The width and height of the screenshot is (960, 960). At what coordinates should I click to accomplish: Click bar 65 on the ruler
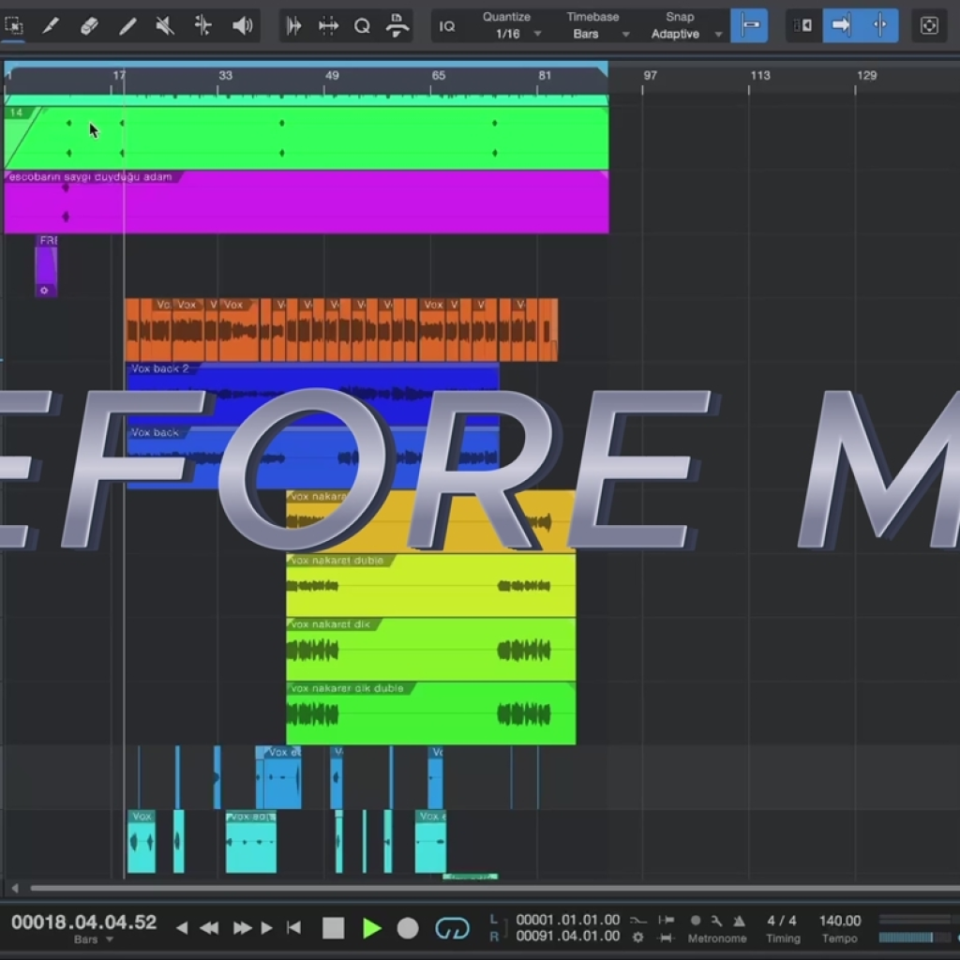click(439, 75)
